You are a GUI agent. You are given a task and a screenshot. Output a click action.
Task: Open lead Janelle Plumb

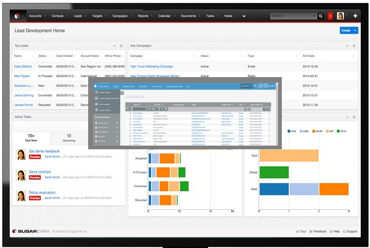(x=23, y=105)
